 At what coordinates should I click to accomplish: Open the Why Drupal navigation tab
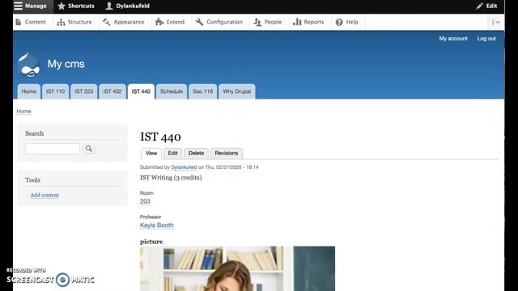pos(237,91)
